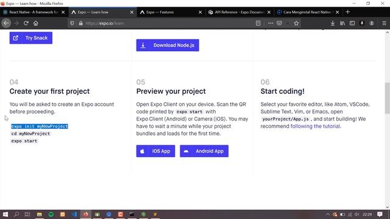The height and width of the screenshot is (219, 390).
Task: Close the Expo Learn how tab
Action: pyautogui.click(x=132, y=12)
